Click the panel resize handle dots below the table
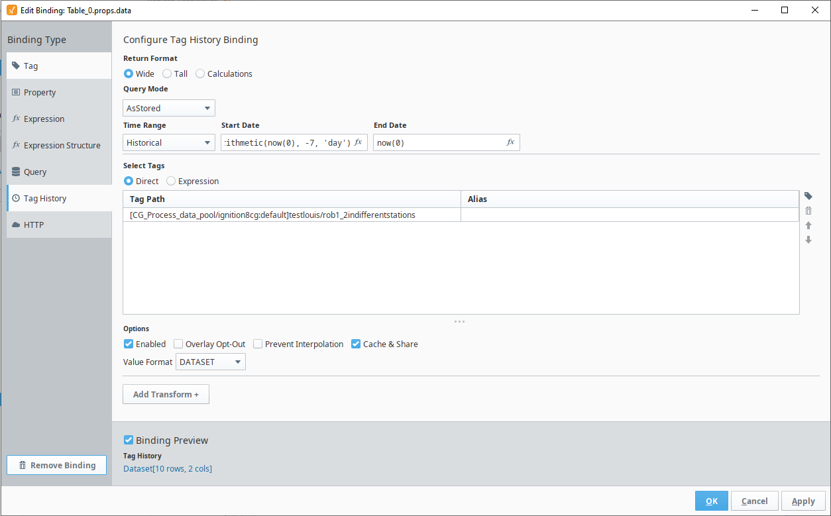831x516 pixels. click(459, 321)
